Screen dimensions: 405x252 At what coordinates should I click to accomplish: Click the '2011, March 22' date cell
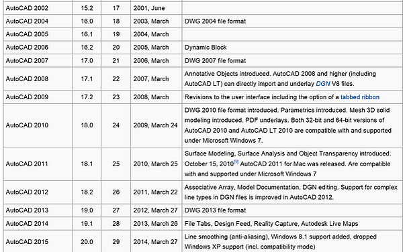point(156,192)
